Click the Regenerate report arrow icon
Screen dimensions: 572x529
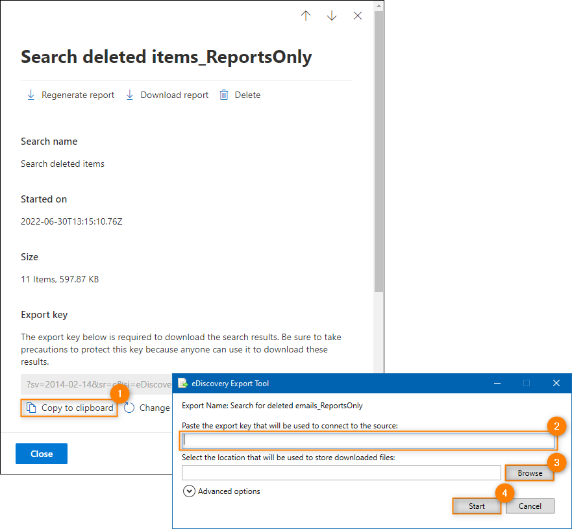[x=31, y=95]
